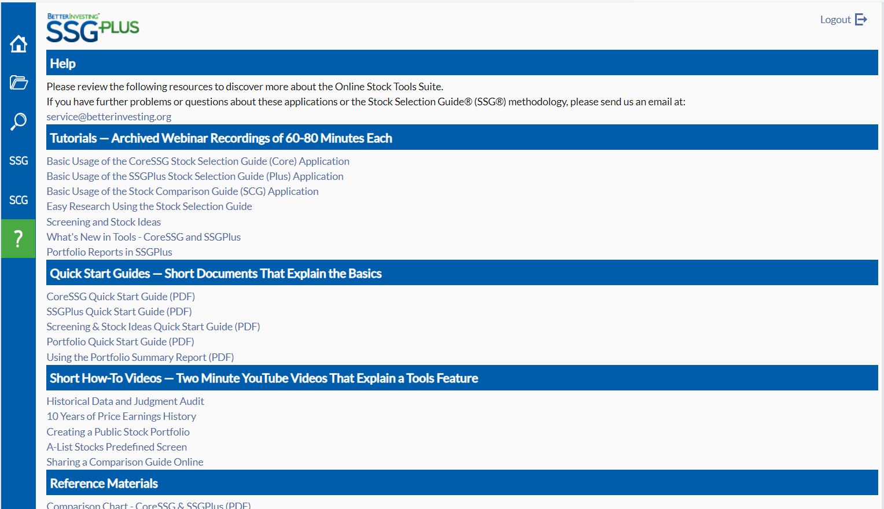The width and height of the screenshot is (884, 509).
Task: Select the SCG sidebar item
Action: pos(19,200)
